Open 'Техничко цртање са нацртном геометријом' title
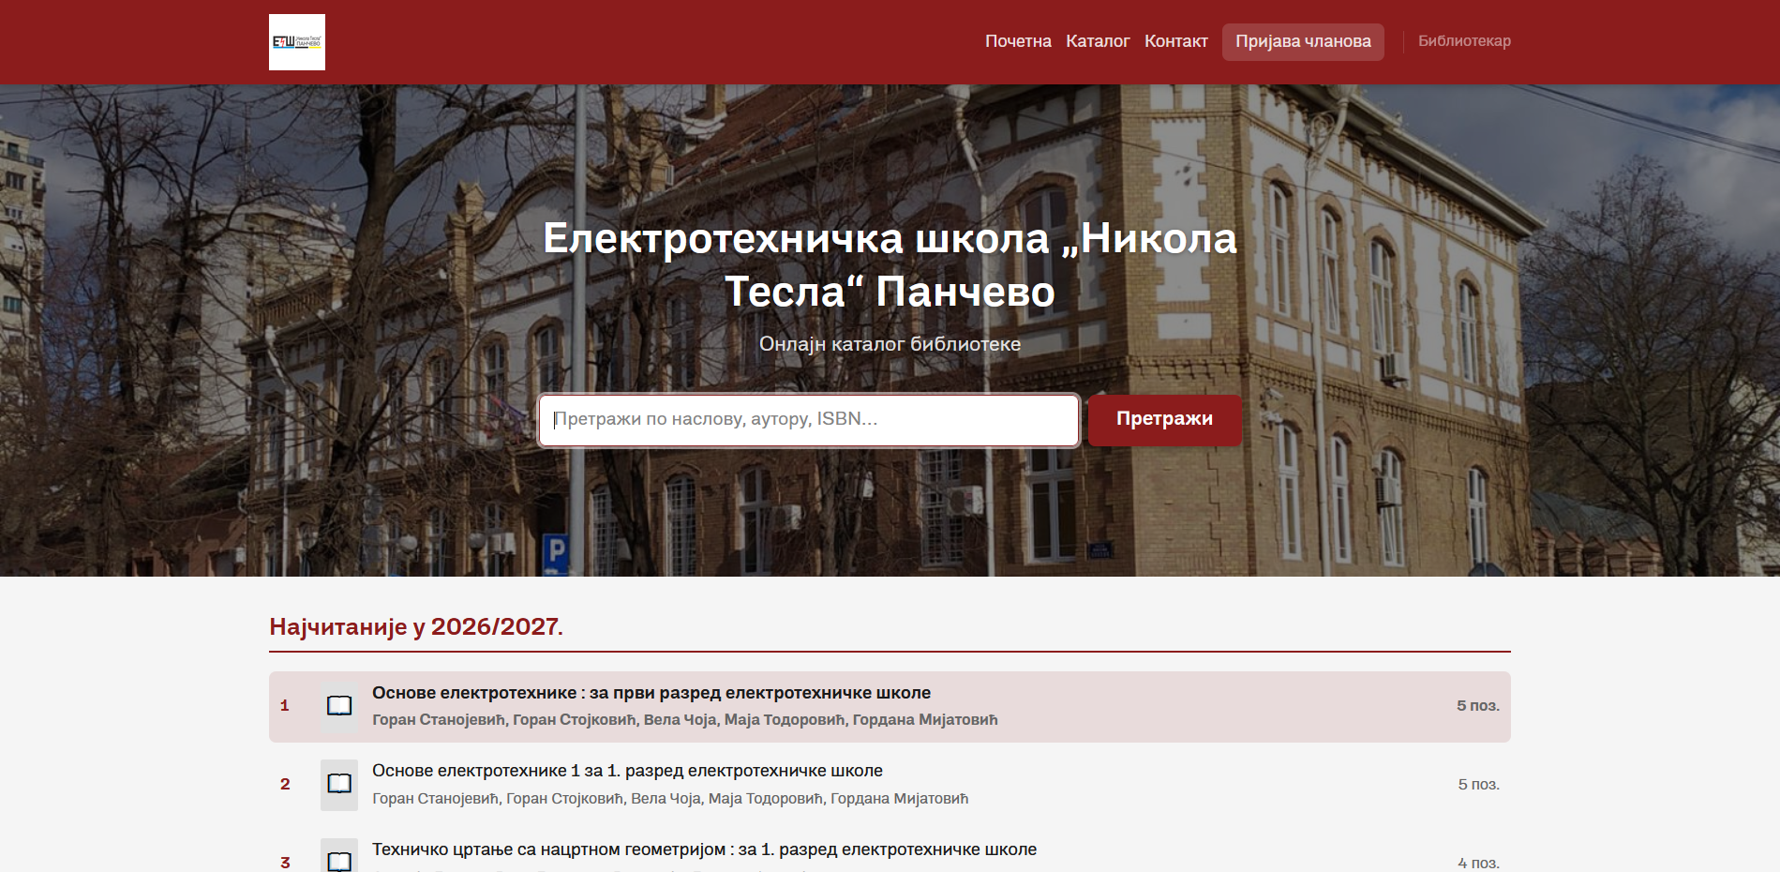Viewport: 1780px width, 872px height. [x=704, y=849]
